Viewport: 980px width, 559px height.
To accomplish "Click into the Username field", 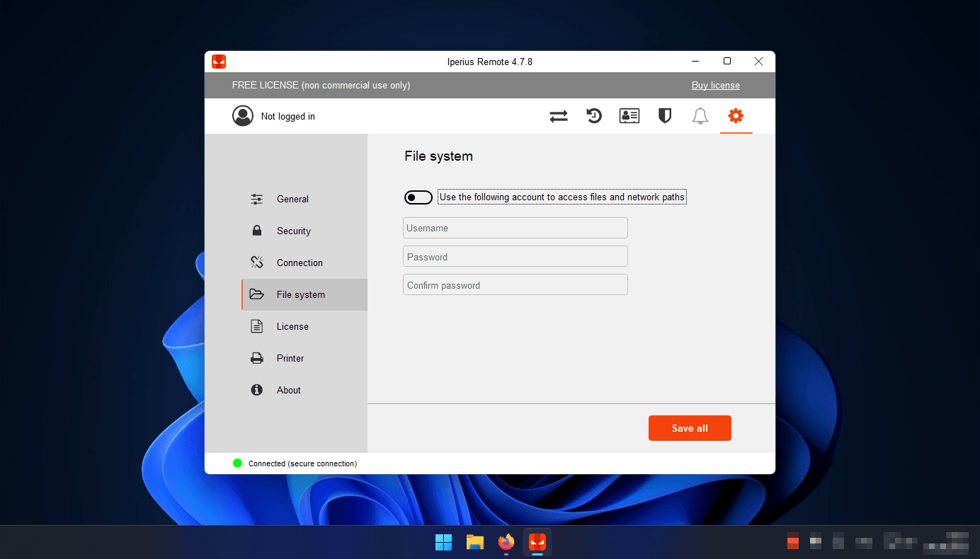I will pos(515,228).
